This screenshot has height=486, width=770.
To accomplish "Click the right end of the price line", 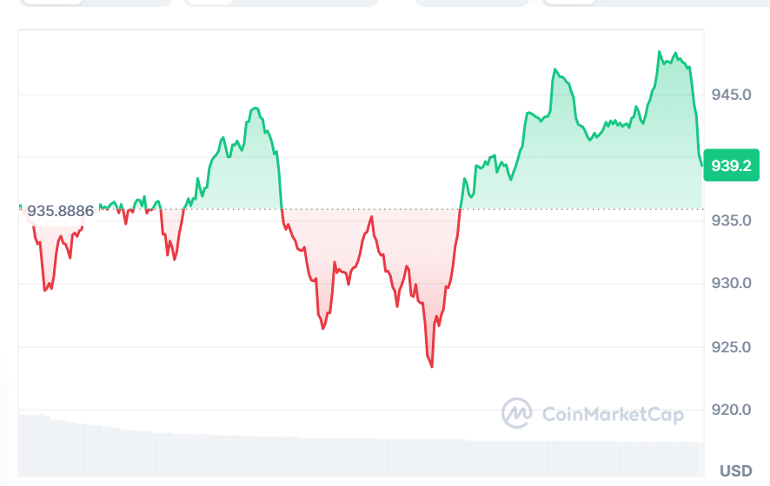I will tap(701, 164).
